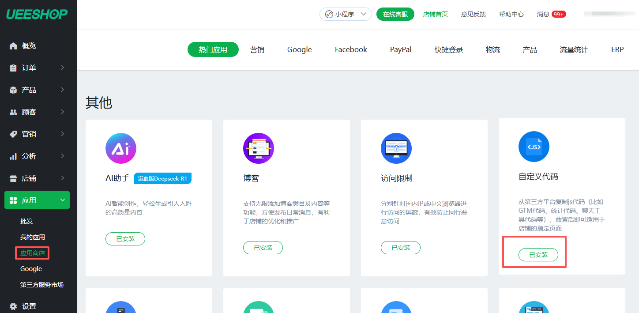639x313 pixels.
Task: Click the 在线客服 button
Action: 395,14
